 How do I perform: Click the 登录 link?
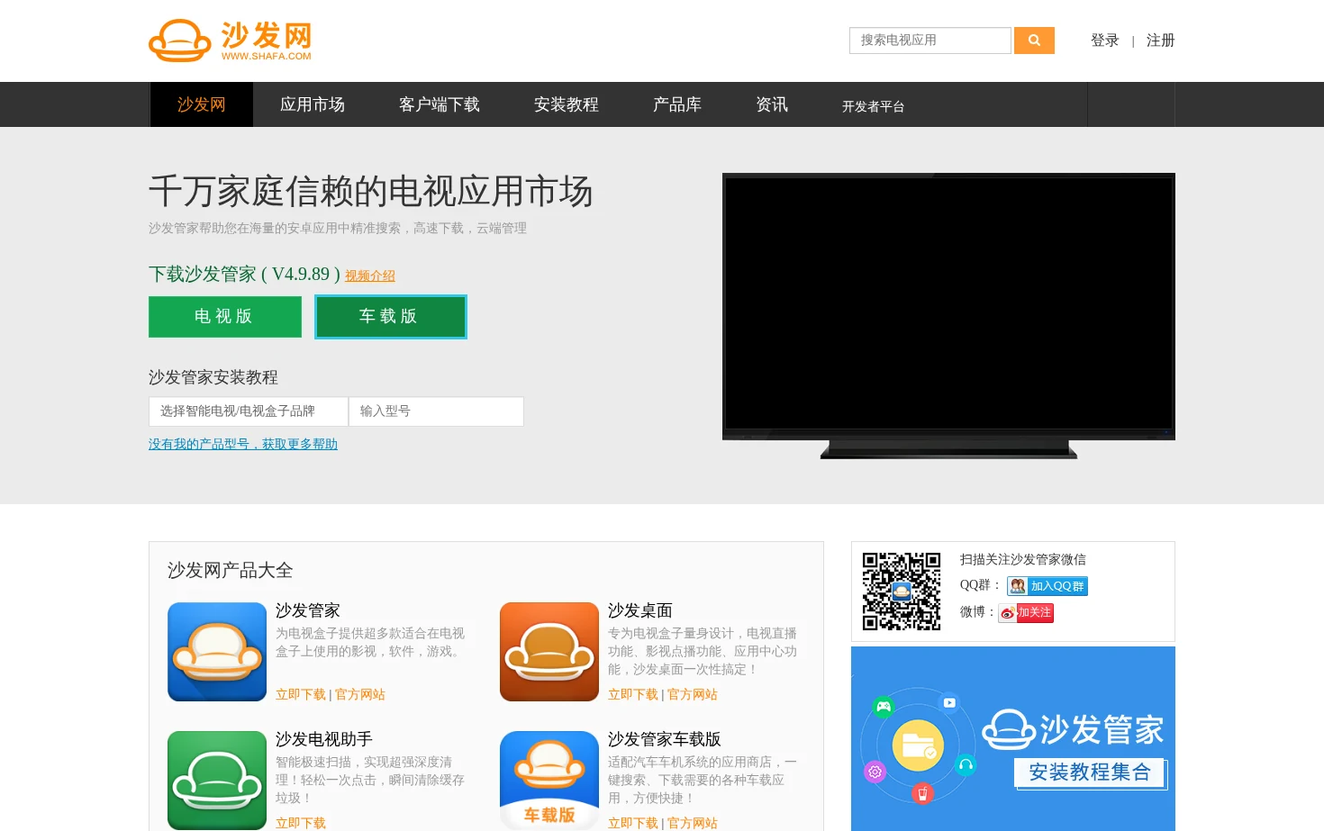click(1105, 41)
